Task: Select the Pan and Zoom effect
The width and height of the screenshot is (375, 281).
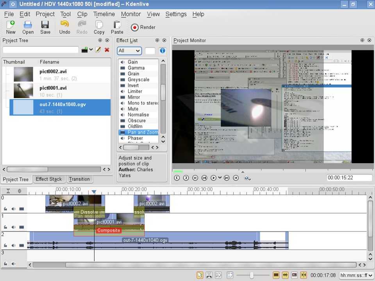Action: pyautogui.click(x=138, y=132)
